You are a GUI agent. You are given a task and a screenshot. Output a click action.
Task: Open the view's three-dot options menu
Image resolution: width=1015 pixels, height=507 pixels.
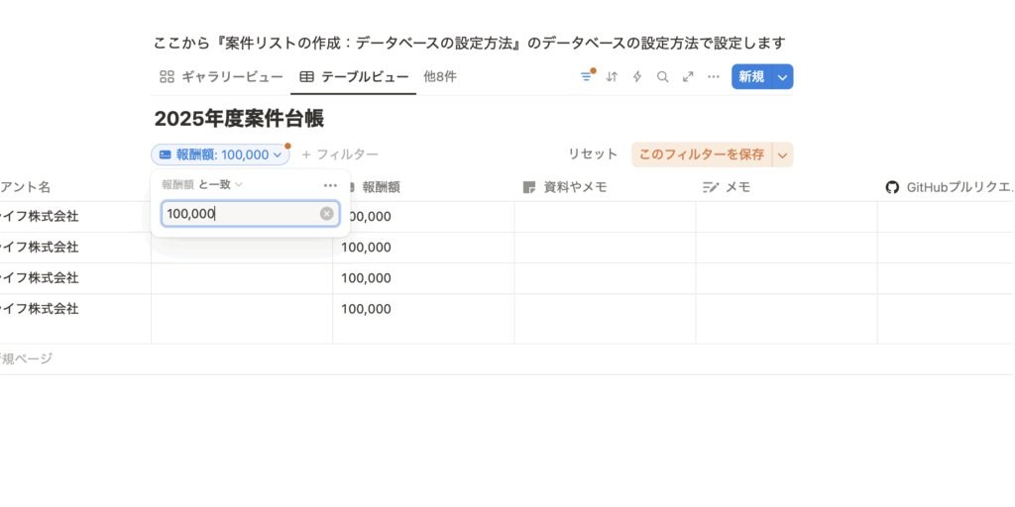coord(713,77)
